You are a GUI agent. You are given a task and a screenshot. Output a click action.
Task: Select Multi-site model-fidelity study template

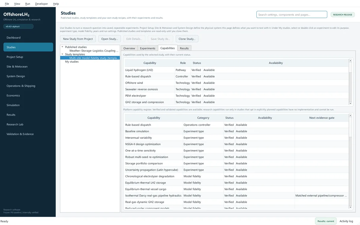pos(94,58)
